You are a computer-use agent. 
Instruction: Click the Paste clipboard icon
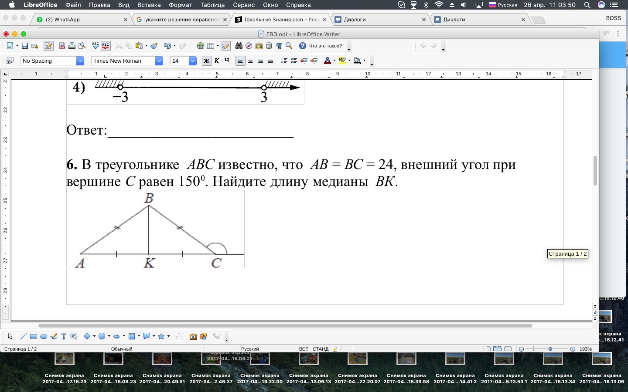[139, 46]
